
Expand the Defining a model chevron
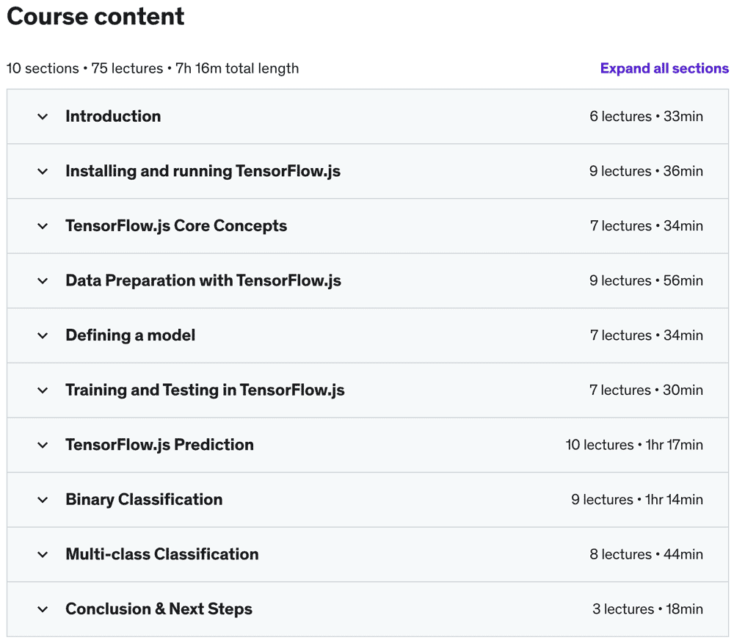tap(43, 335)
